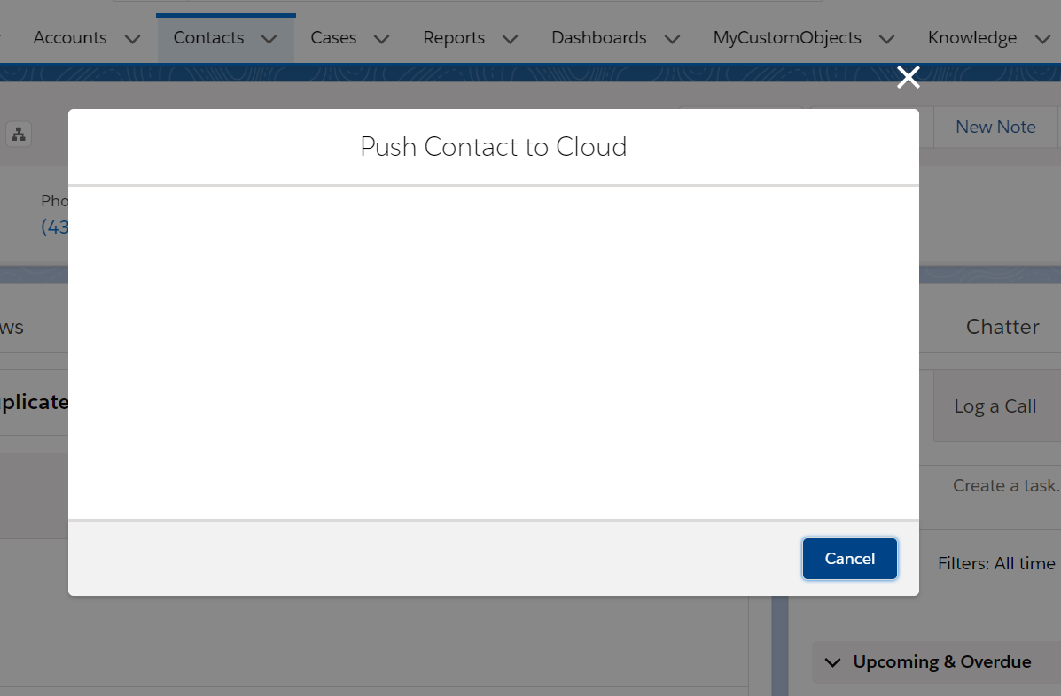Click the view hierarchy icon

click(18, 135)
